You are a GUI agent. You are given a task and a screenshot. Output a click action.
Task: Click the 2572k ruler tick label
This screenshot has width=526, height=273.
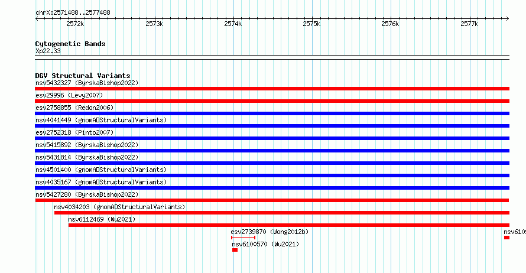tap(75, 24)
